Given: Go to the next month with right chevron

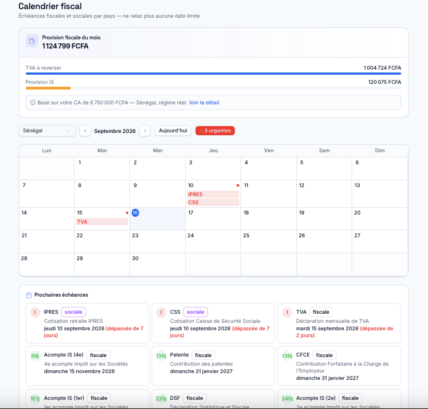Looking at the screenshot, I should [x=145, y=131].
